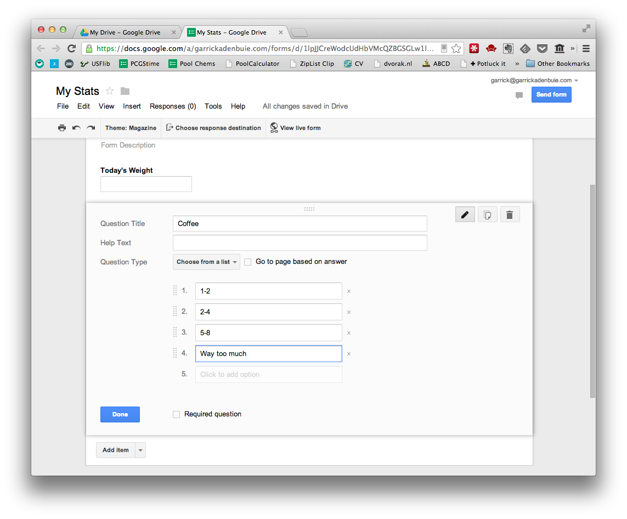Click the Add item button
Viewport: 627px width, 519px height.
116,450
